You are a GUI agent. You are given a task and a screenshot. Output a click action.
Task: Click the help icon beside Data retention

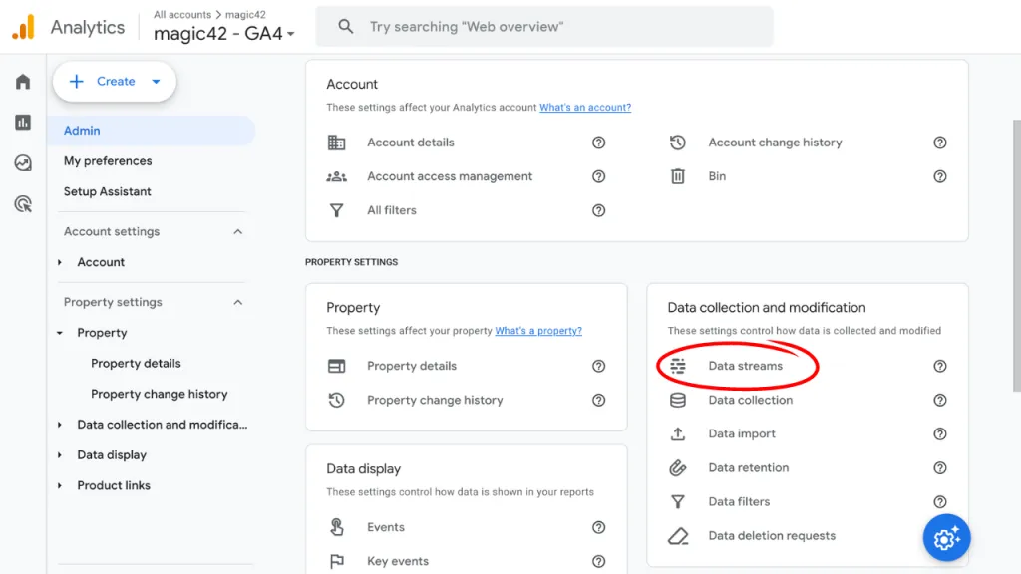939,468
